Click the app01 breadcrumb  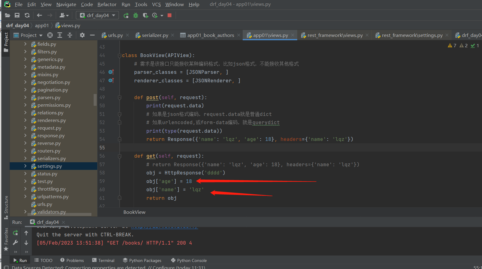[42, 26]
